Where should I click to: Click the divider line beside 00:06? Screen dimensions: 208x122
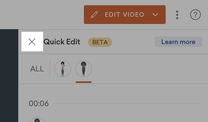(126, 103)
